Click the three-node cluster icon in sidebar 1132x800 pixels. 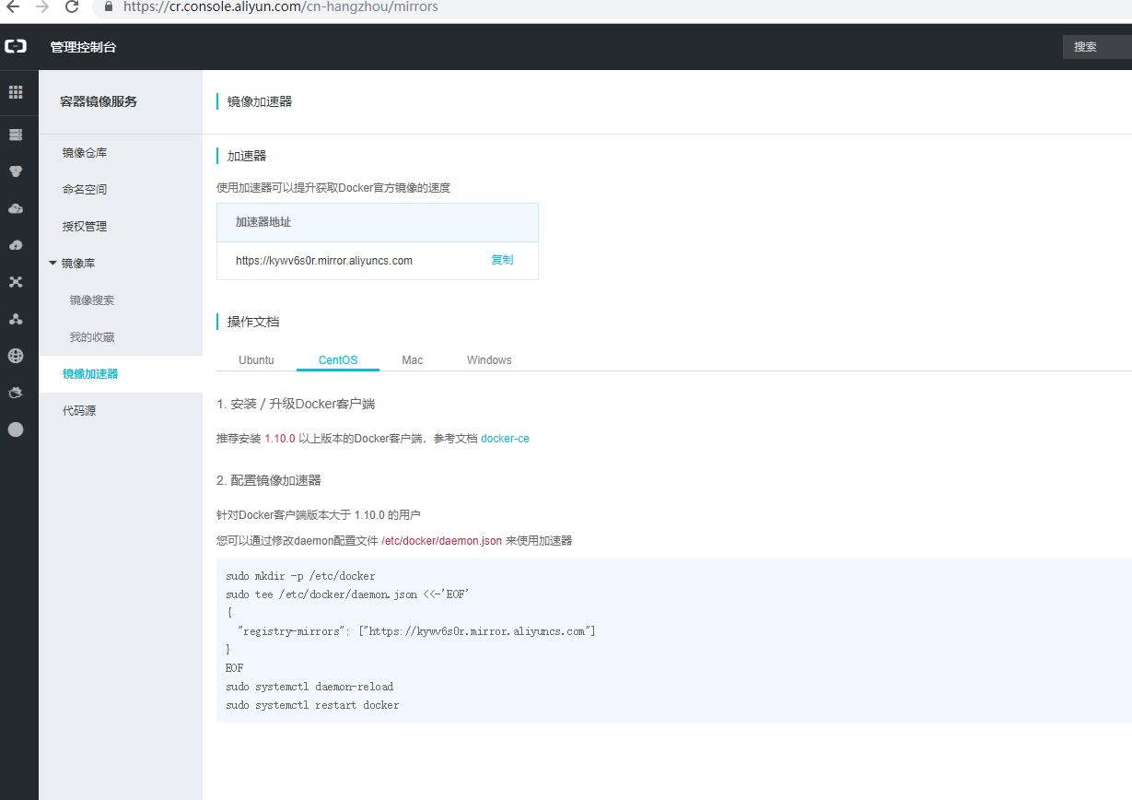(16, 319)
